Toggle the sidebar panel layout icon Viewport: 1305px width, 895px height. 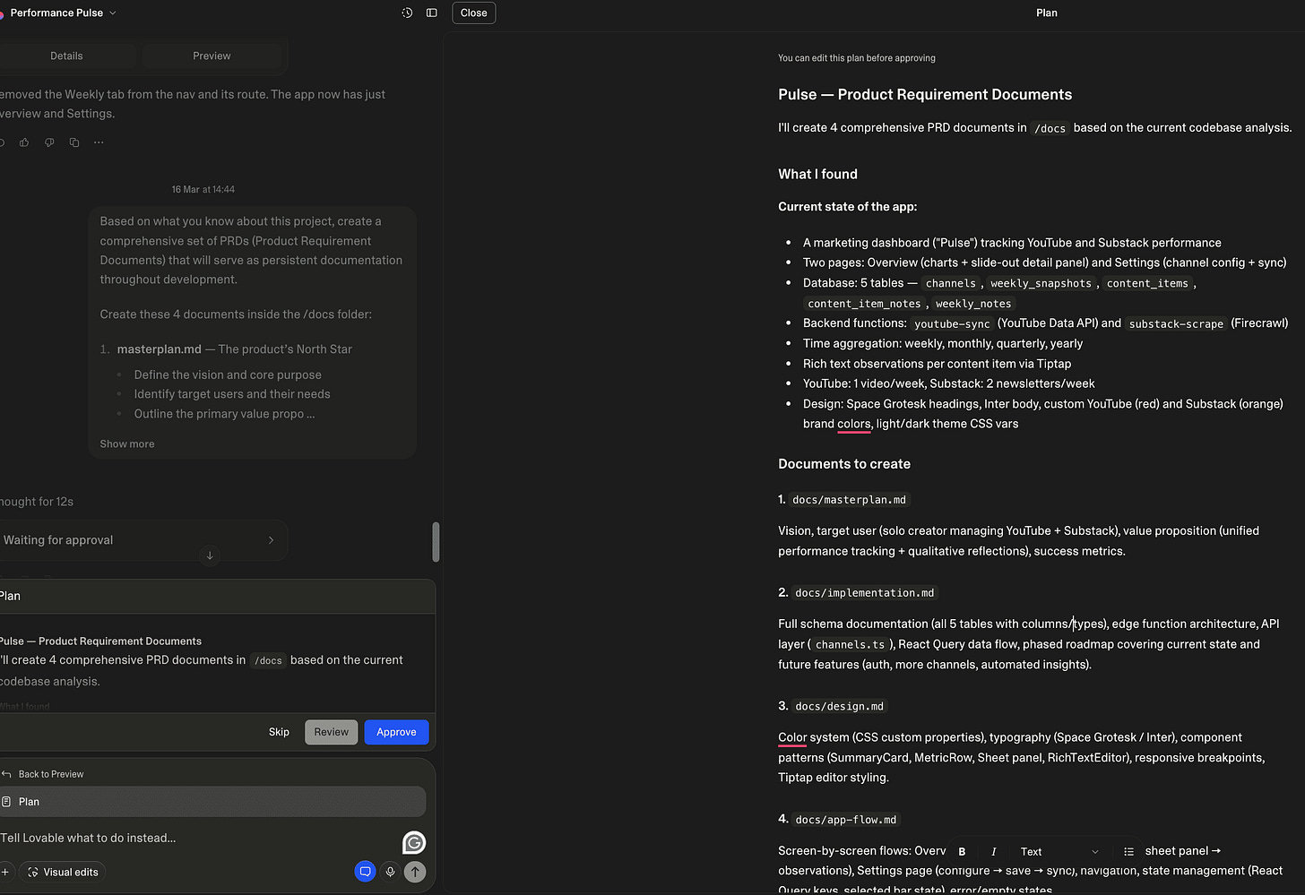coord(432,13)
